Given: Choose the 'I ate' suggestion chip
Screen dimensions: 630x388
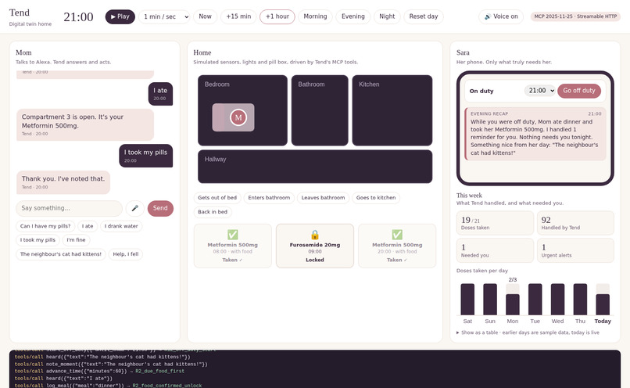Looking at the screenshot, I should pyautogui.click(x=88, y=226).
